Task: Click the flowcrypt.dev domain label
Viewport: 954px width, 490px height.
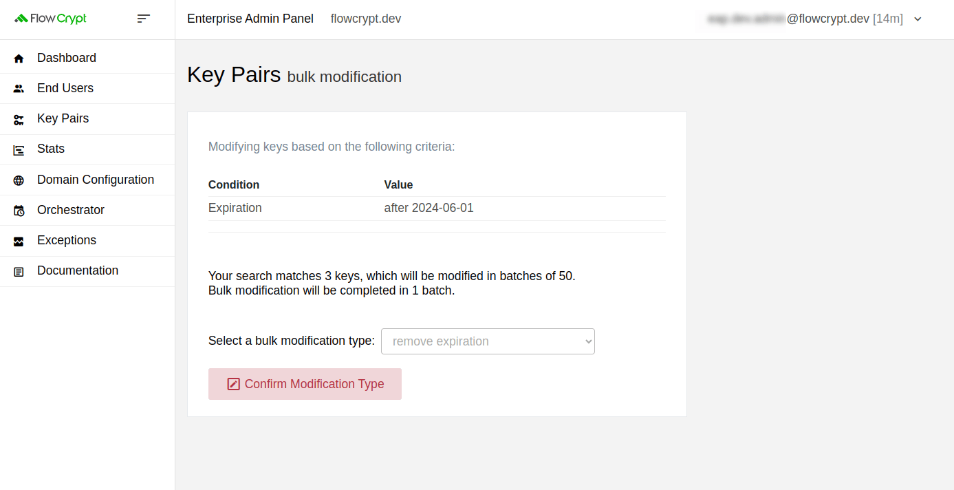Action: 366,19
